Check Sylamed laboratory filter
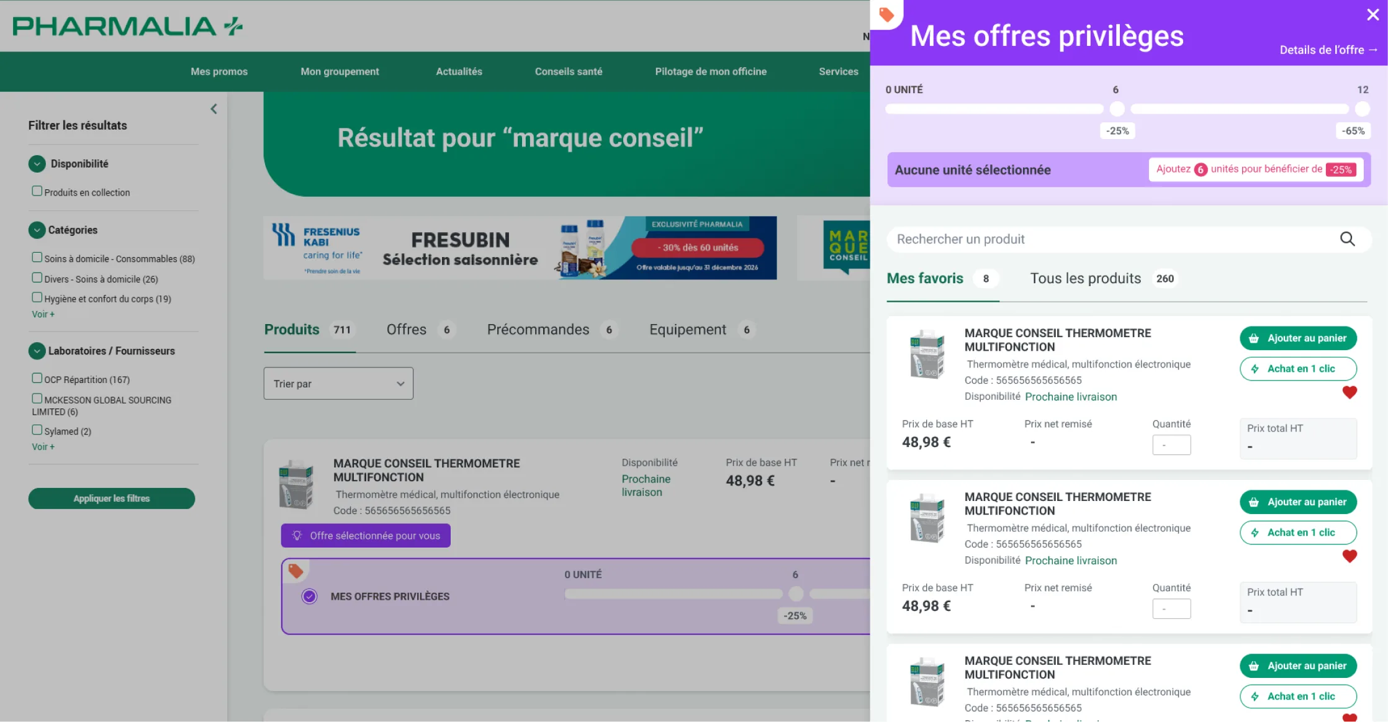Image resolution: width=1388 pixels, height=722 pixels. coord(37,430)
